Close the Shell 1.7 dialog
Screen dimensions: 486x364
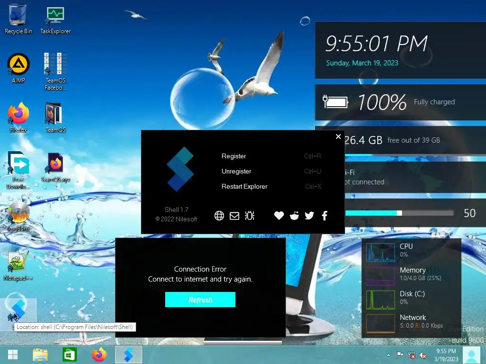click(338, 136)
